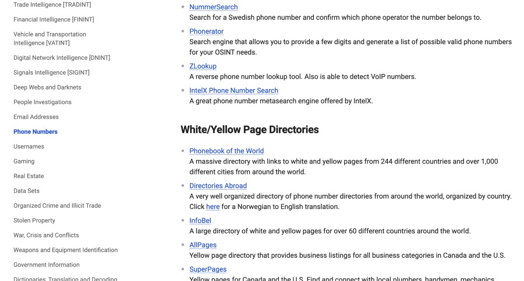Visit the AllPages link
The width and height of the screenshot is (524, 281).
203,245
